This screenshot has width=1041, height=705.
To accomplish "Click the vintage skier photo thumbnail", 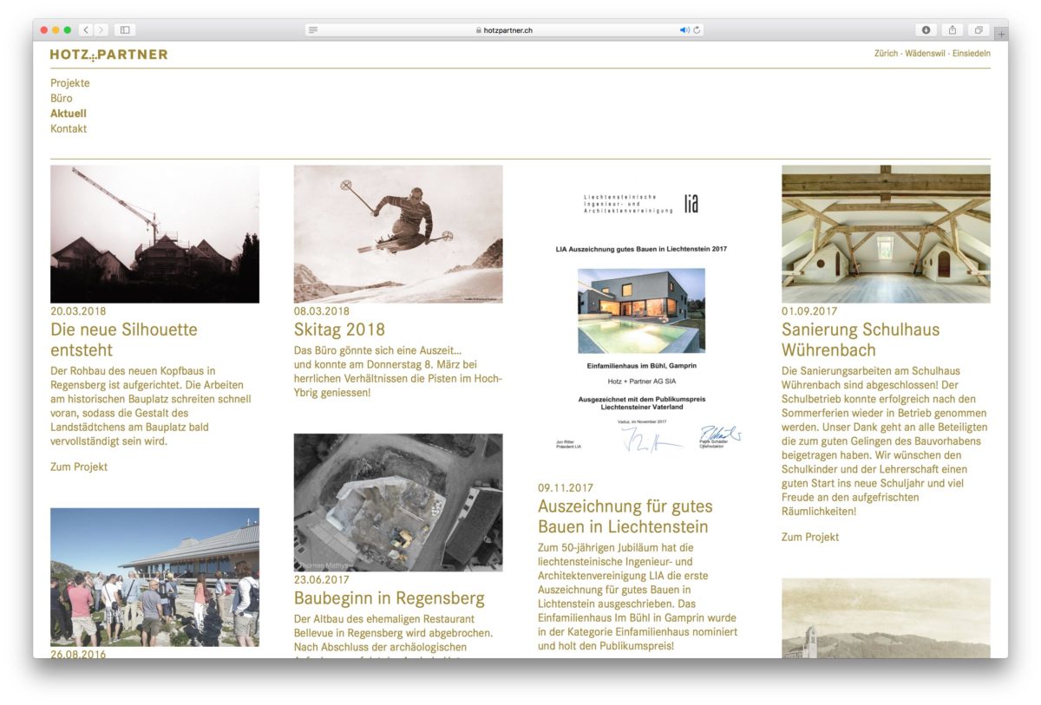I will [x=398, y=234].
